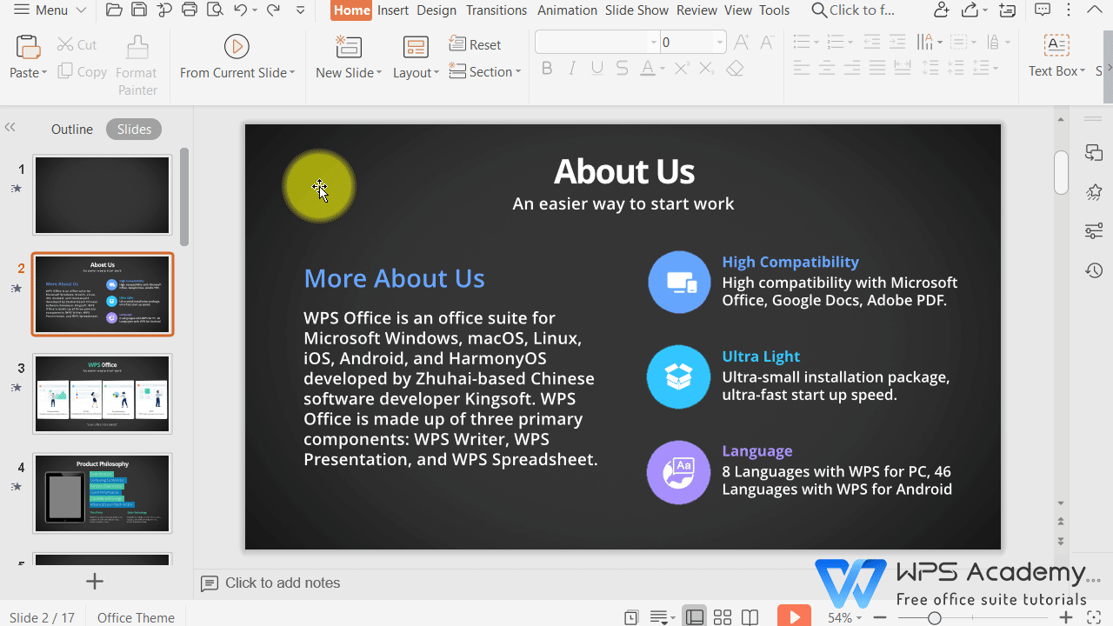1113x626 pixels.
Task: Toggle Superscript formatting
Action: point(682,69)
